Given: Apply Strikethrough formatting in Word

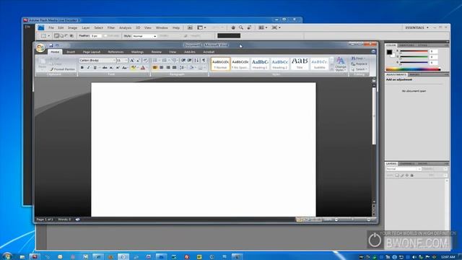Looking at the screenshot, I should pos(105,68).
